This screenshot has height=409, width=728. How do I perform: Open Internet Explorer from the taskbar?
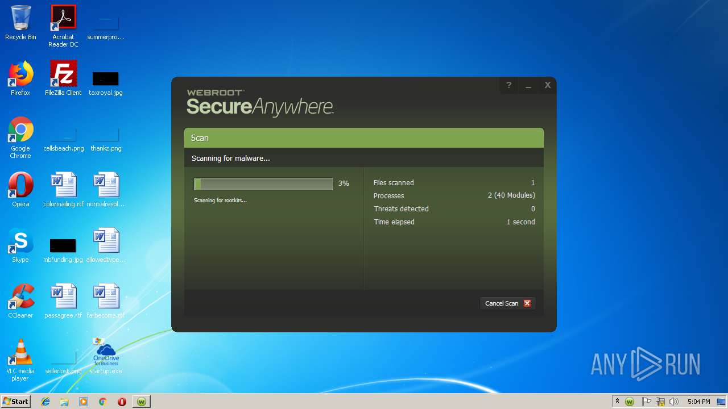(x=45, y=402)
